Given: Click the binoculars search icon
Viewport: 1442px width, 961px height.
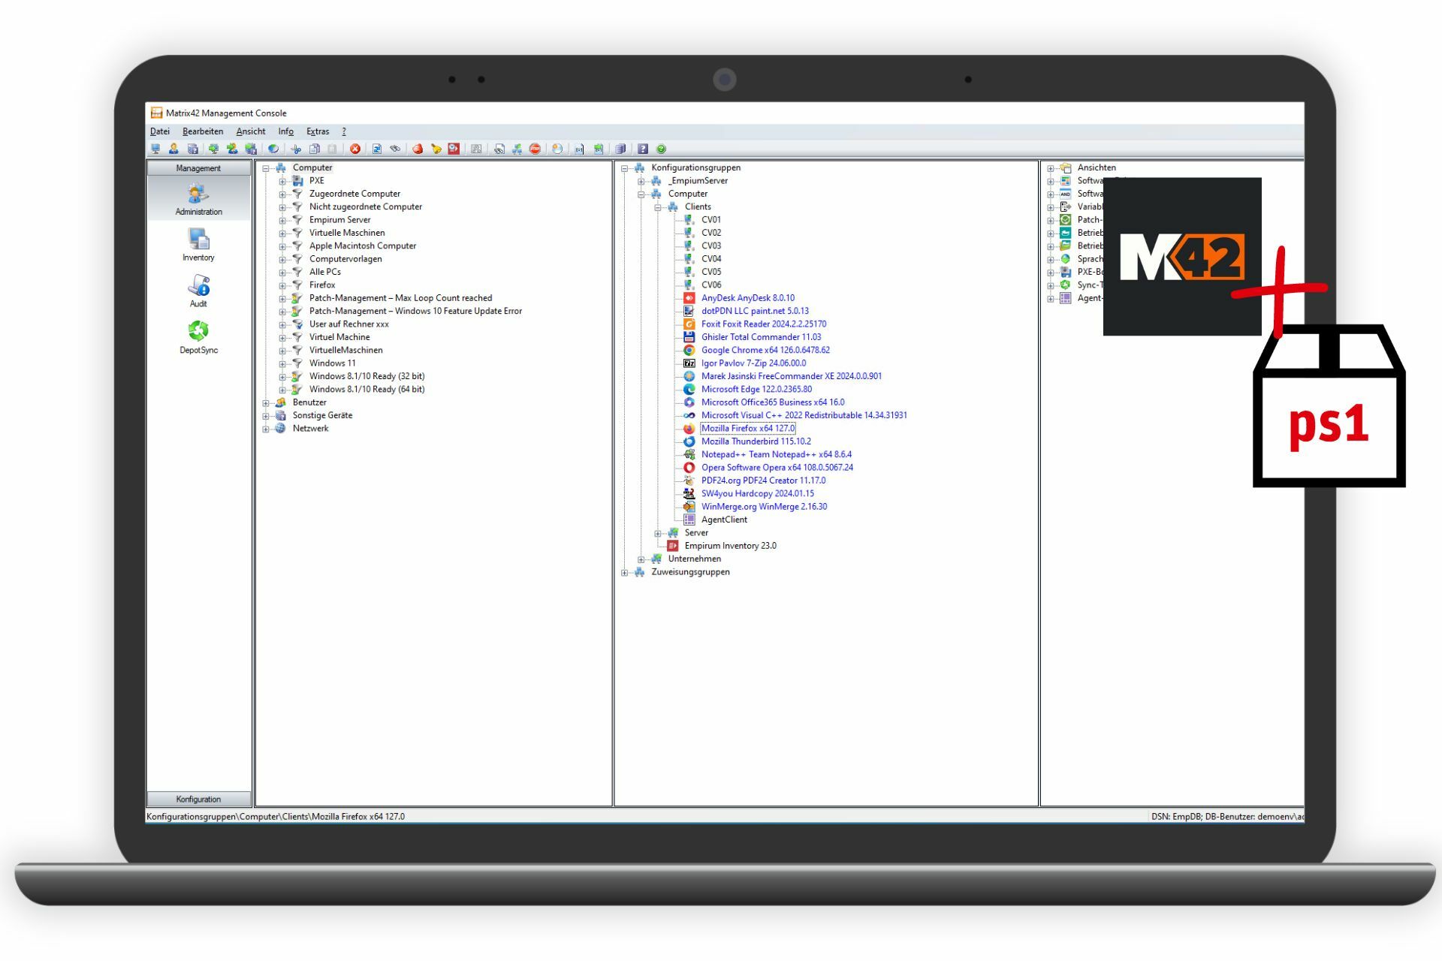Looking at the screenshot, I should [395, 149].
